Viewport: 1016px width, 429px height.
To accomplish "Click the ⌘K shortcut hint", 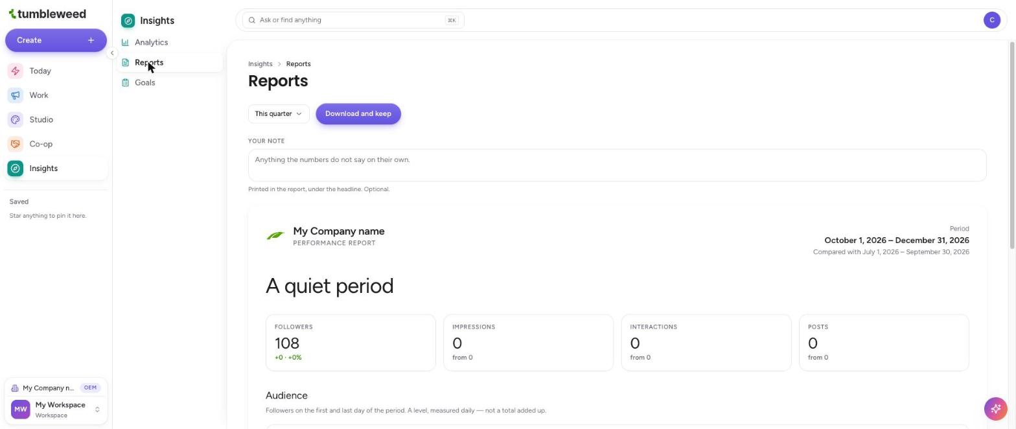I will (452, 20).
